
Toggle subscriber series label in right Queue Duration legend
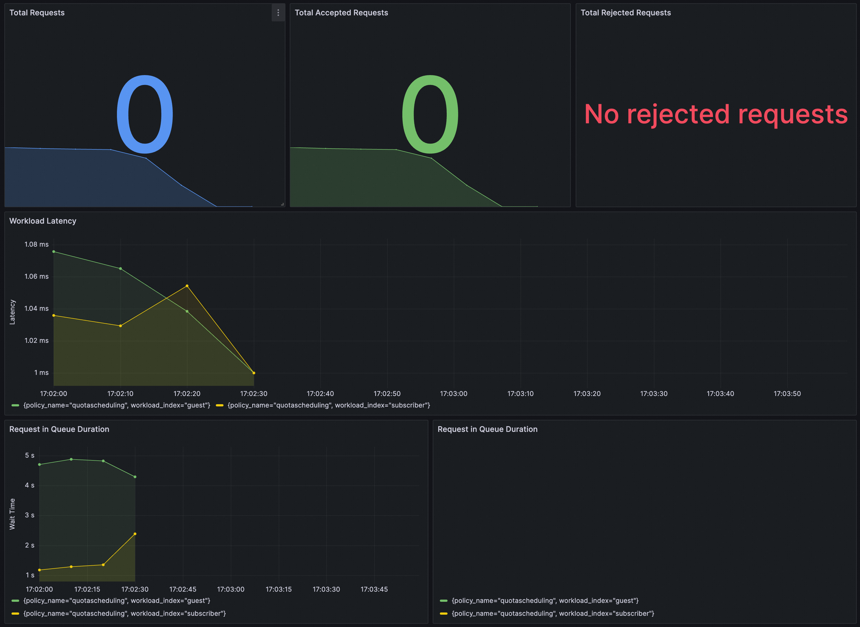[x=553, y=613]
